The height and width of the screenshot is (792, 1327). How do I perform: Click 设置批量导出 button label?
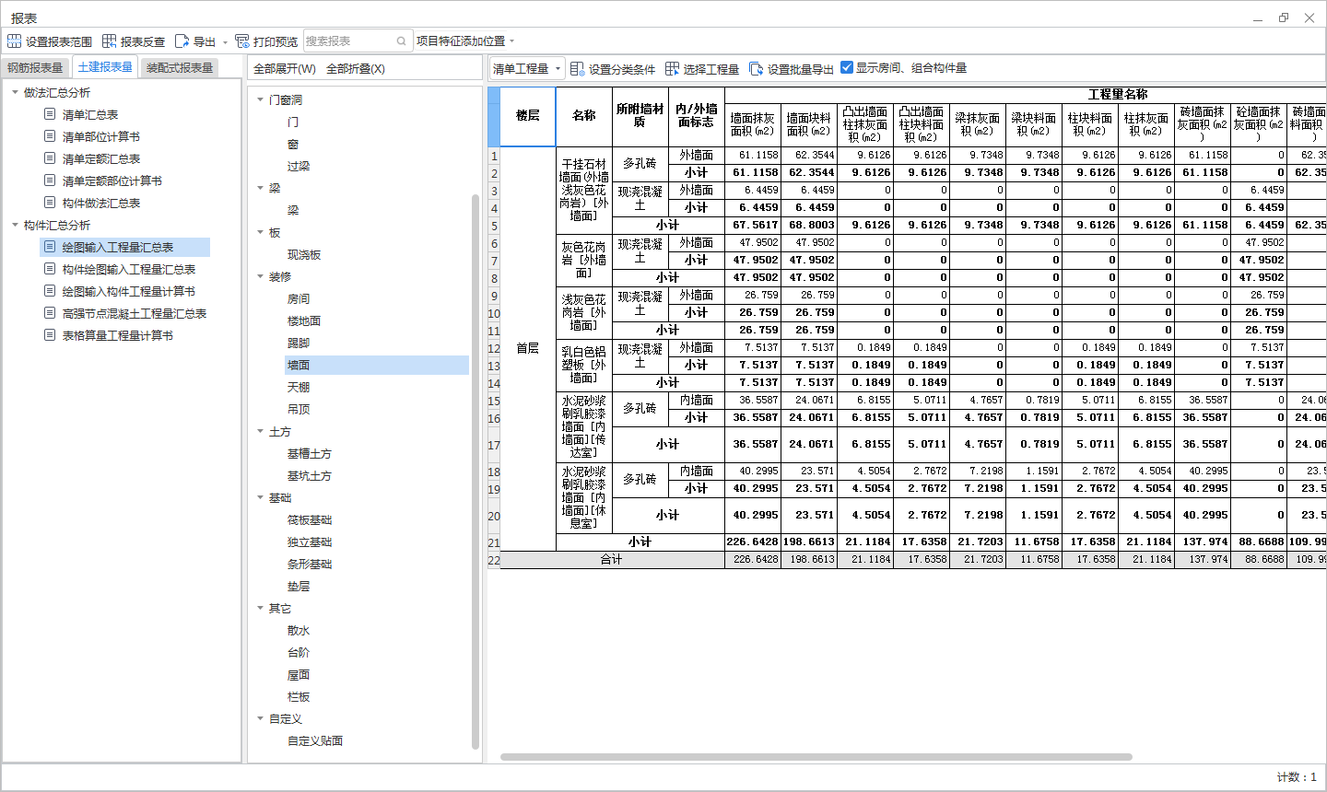801,70
